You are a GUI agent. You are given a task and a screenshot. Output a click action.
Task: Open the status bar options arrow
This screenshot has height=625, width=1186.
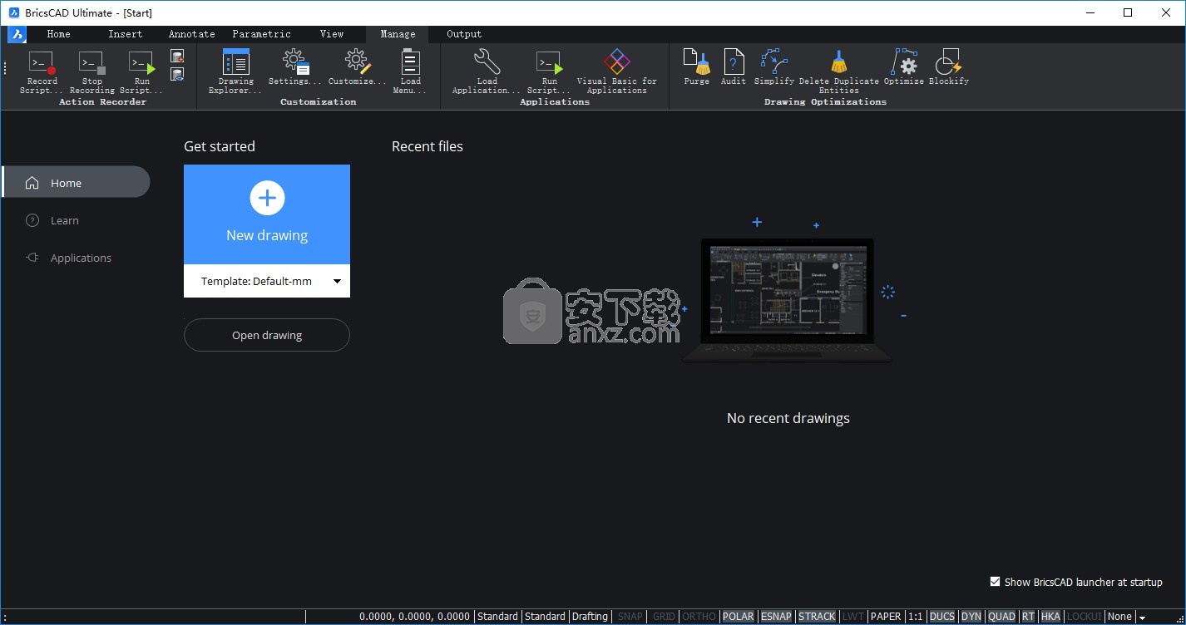click(1142, 618)
